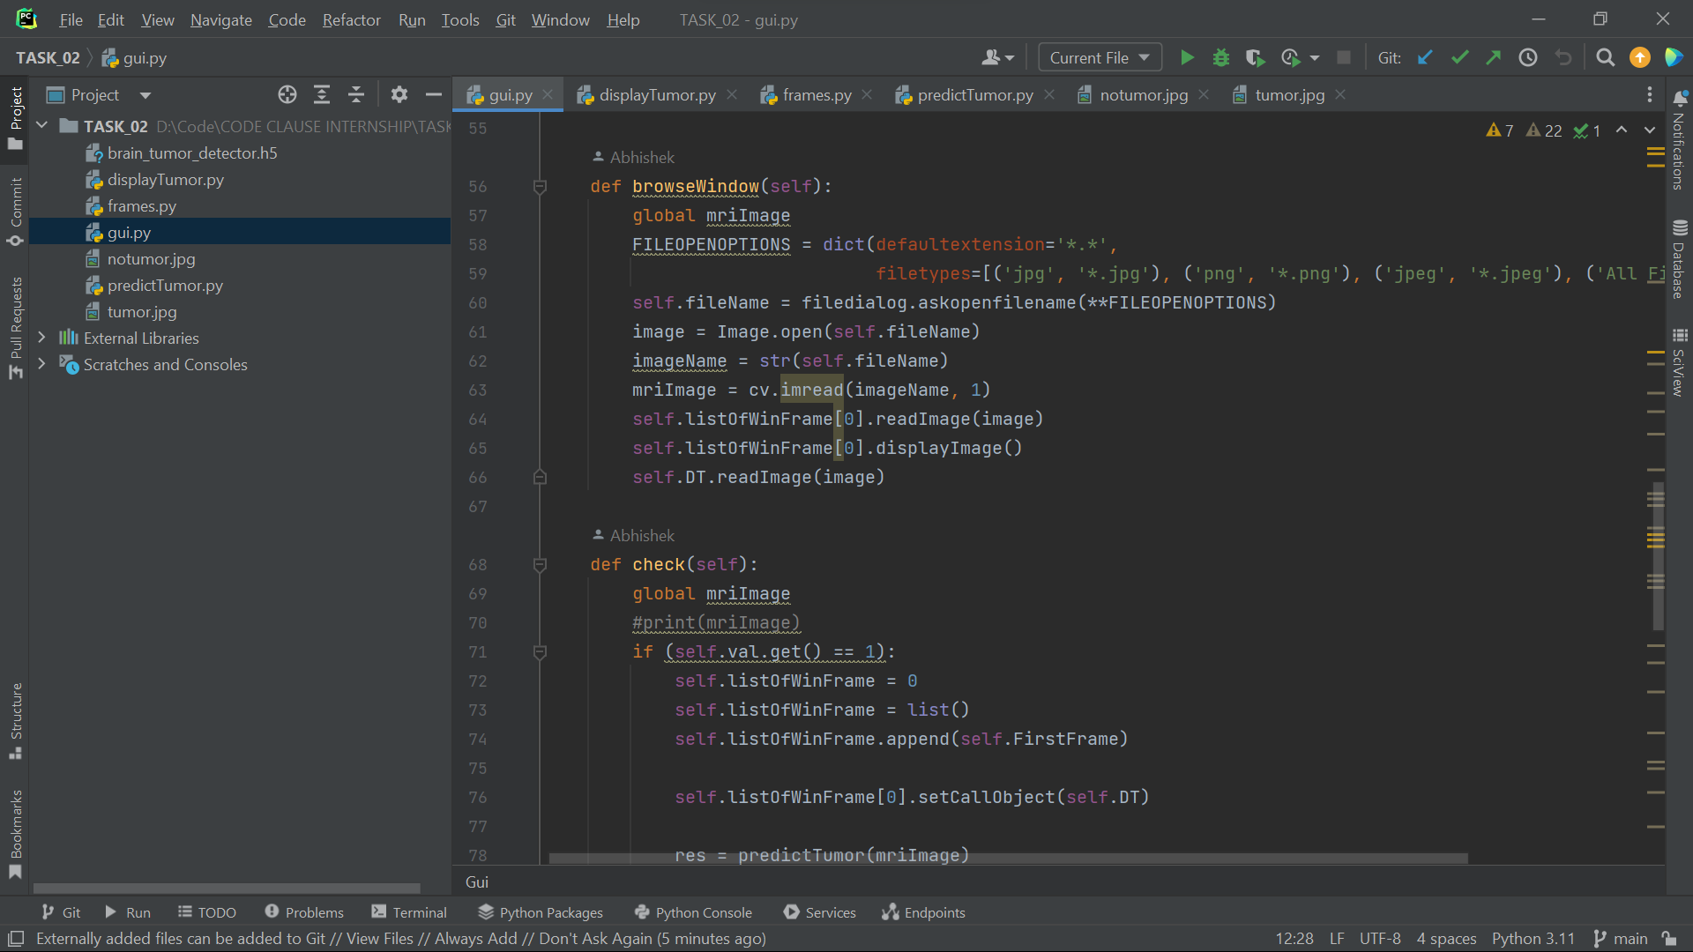Click the Debug bug icon

pos(1220,58)
